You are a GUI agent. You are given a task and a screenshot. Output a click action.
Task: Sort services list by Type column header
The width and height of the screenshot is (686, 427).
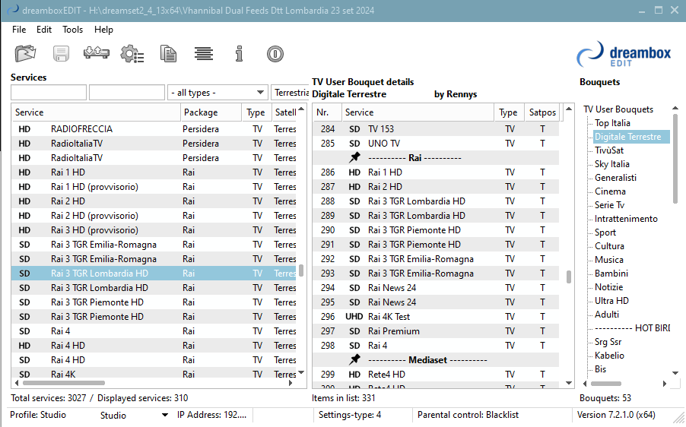pos(256,112)
